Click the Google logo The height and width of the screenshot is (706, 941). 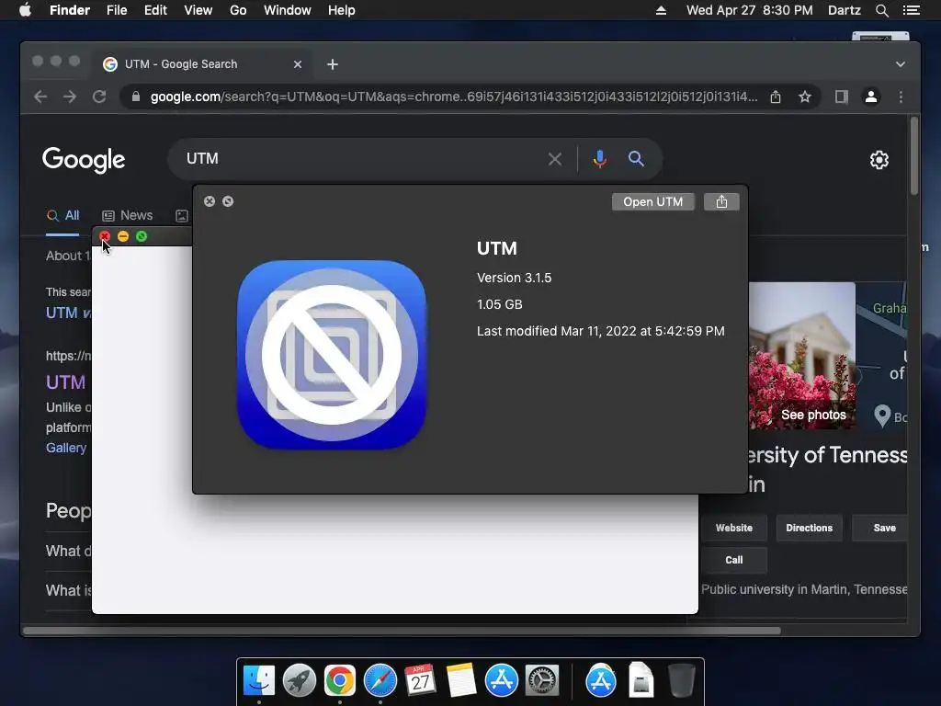tap(84, 160)
